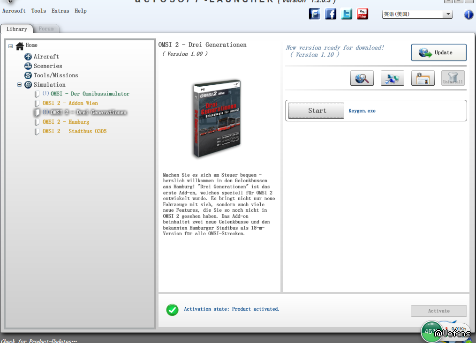Click the book icon beside Stadtbus O305
This screenshot has width=476, height=343.
pyautogui.click(x=37, y=132)
